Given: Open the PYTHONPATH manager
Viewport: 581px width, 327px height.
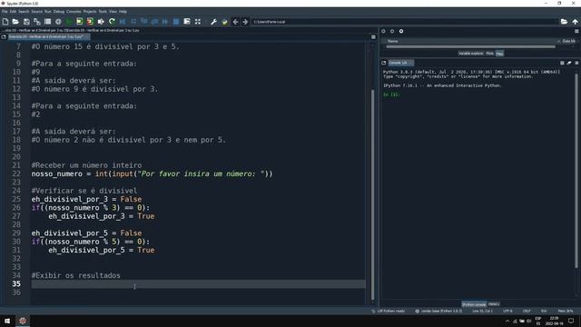Looking at the screenshot, I should [x=224, y=22].
